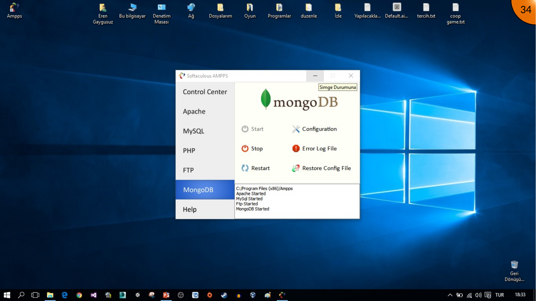536x301 pixels.
Task: Open the PHP tab
Action: click(205, 151)
